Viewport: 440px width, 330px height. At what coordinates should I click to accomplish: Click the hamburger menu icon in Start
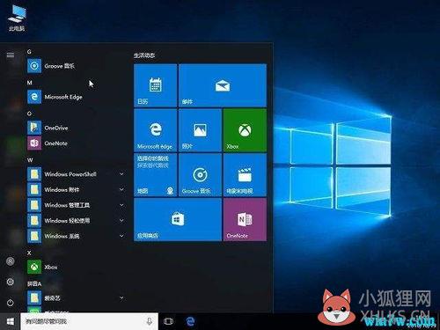pyautogui.click(x=11, y=55)
